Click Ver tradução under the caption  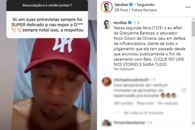pos(124,69)
